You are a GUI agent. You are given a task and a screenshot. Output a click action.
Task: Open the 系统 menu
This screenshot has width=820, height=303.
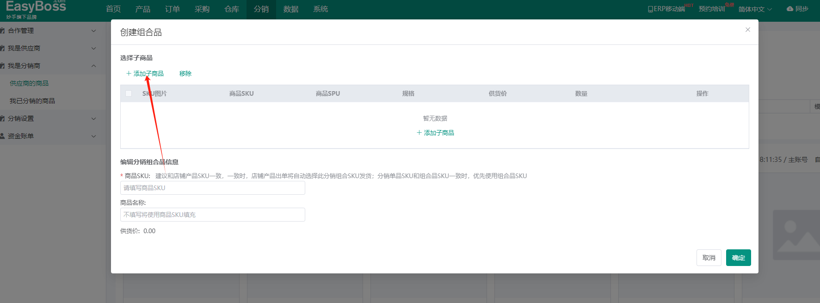point(321,9)
